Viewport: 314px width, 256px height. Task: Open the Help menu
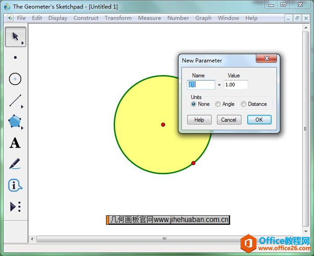[251, 18]
